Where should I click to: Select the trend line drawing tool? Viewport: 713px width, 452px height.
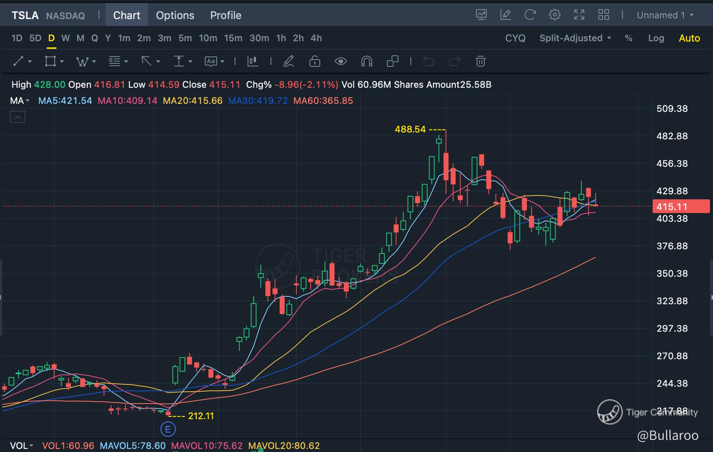18,61
